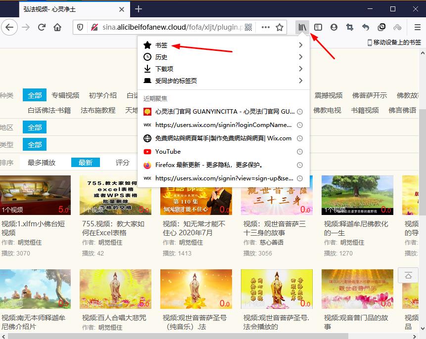Image resolution: width=426 pixels, height=339 pixels.
Task: Bookmark this page with the star
Action: pos(280,27)
